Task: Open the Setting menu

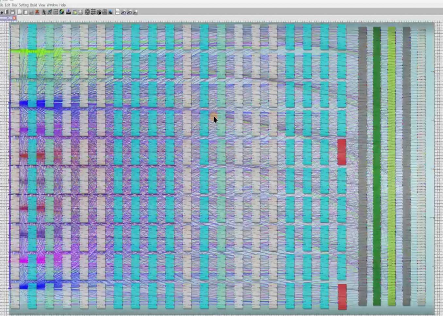Action: tap(24, 5)
